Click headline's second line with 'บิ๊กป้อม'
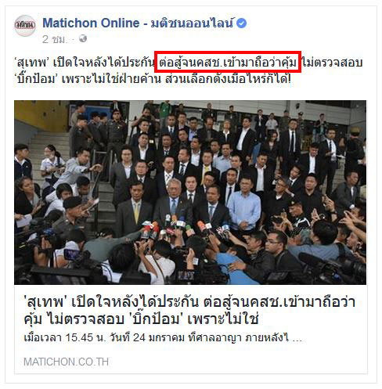The width and height of the screenshot is (382, 389). pyautogui.click(x=141, y=319)
